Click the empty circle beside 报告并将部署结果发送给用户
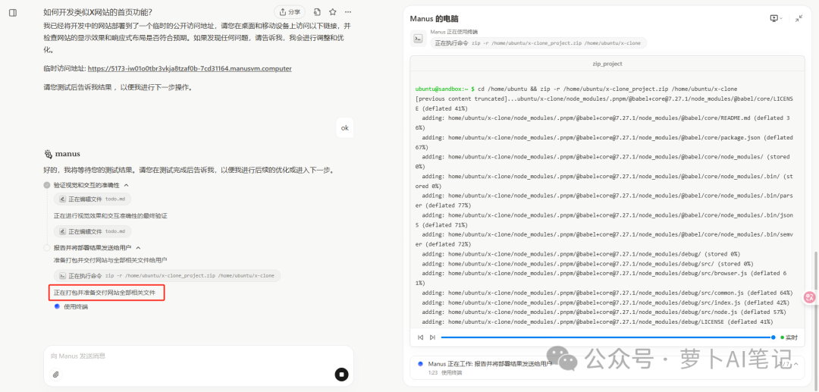Image resolution: width=819 pixels, height=392 pixels. 47,248
